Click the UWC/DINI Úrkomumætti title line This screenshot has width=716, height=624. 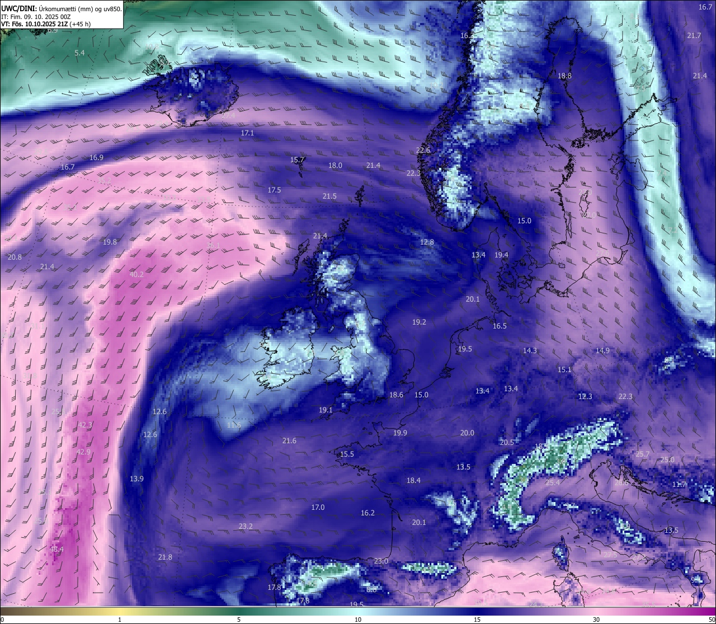62,9
